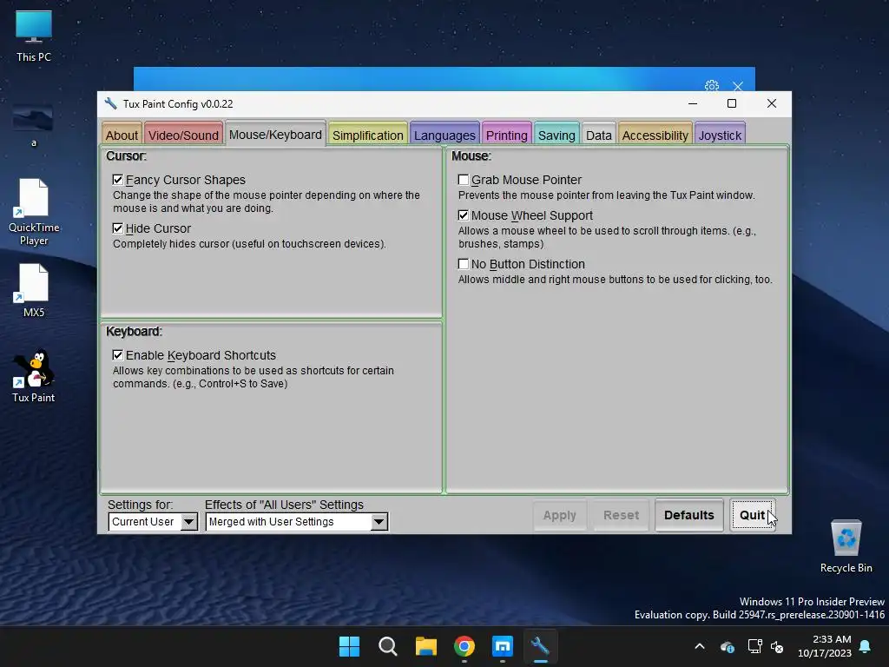Image resolution: width=889 pixels, height=667 pixels.
Task: Open the Accessibility tab
Action: click(655, 135)
